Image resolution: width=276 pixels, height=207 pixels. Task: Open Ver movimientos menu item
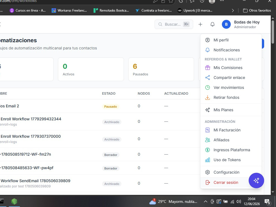point(231,87)
